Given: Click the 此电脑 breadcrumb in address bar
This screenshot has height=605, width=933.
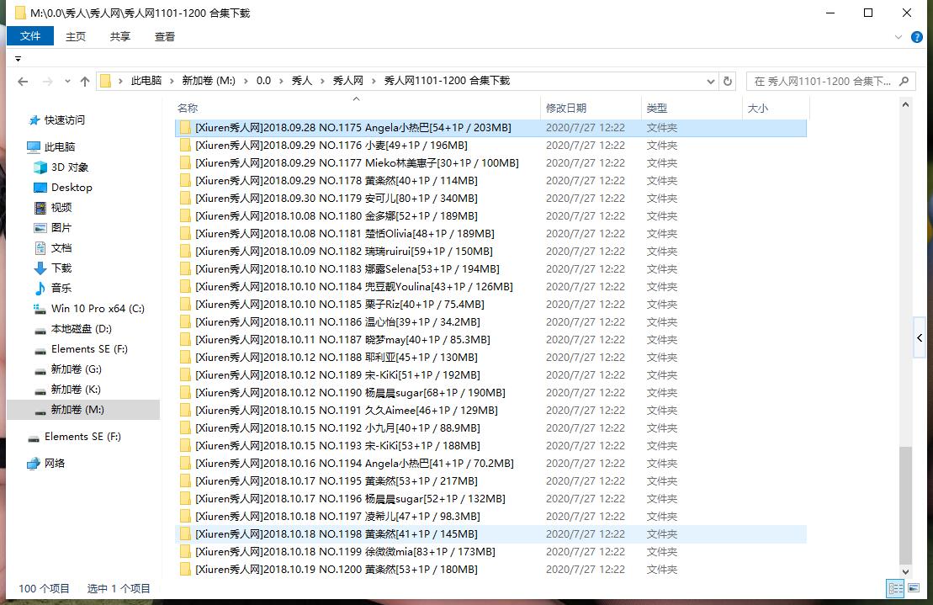Looking at the screenshot, I should tap(146, 81).
